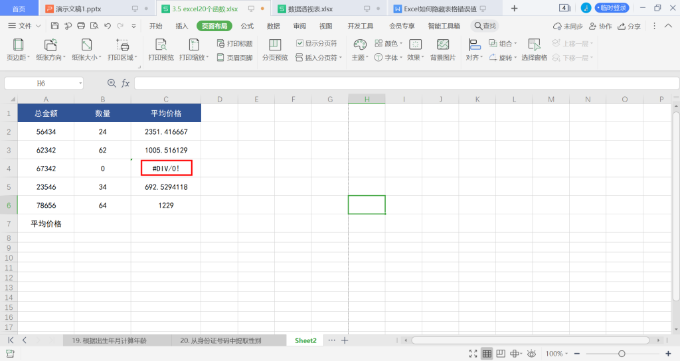Screen dimensions: 680x361
Task: Switch to page layout view in status bar
Action: 501,354
